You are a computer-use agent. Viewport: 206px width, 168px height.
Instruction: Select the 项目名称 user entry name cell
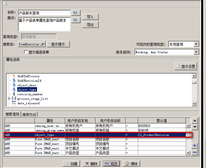click(x=110, y=139)
